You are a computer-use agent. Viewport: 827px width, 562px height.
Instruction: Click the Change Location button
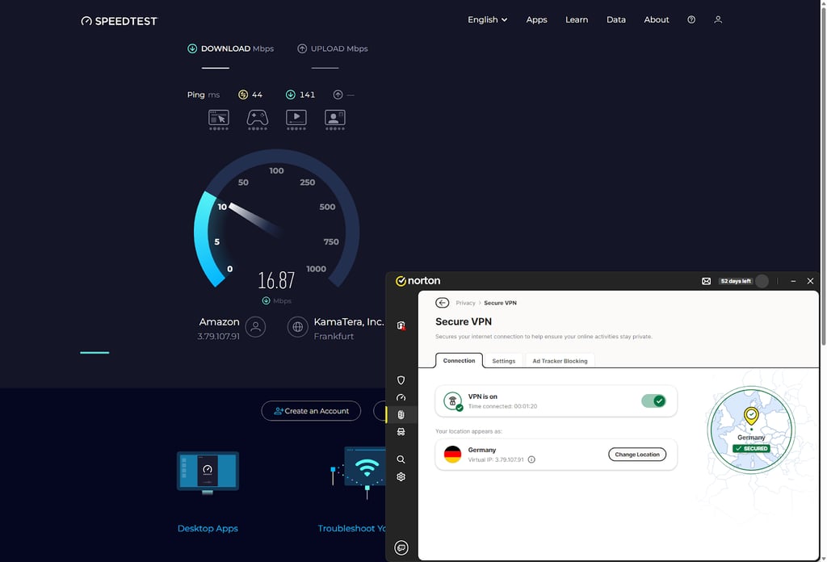tap(637, 455)
